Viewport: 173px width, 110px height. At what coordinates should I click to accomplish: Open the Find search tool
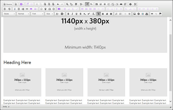67,4
